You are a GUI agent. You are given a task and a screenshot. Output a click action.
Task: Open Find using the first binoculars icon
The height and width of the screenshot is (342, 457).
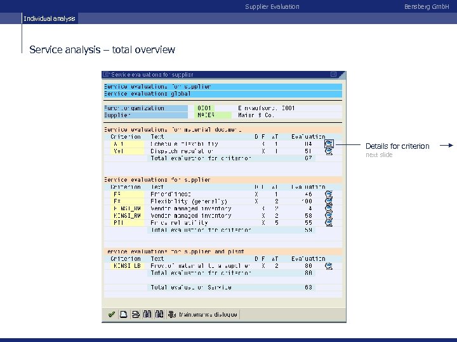point(147,314)
